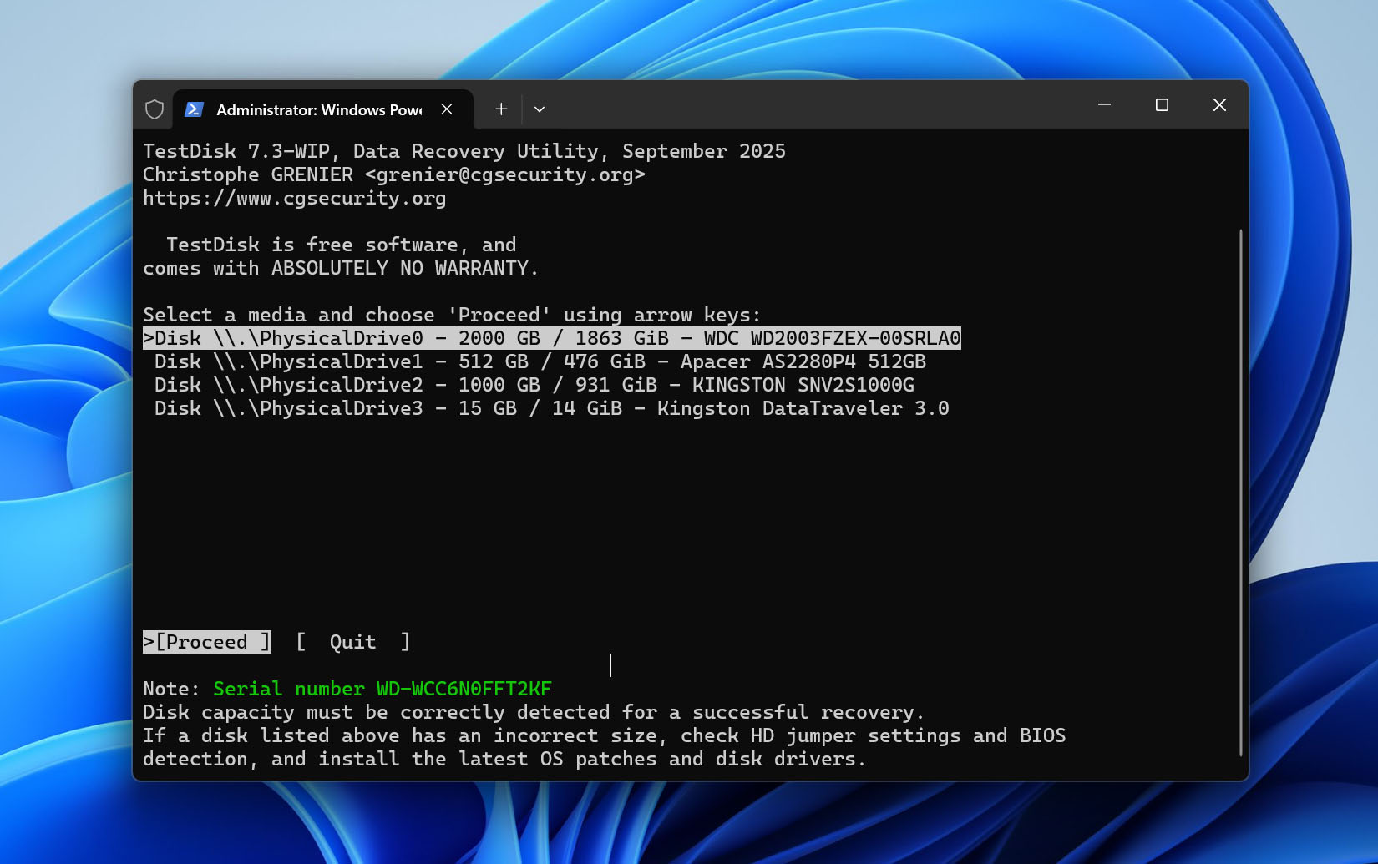Select the Proceed option

tap(207, 642)
